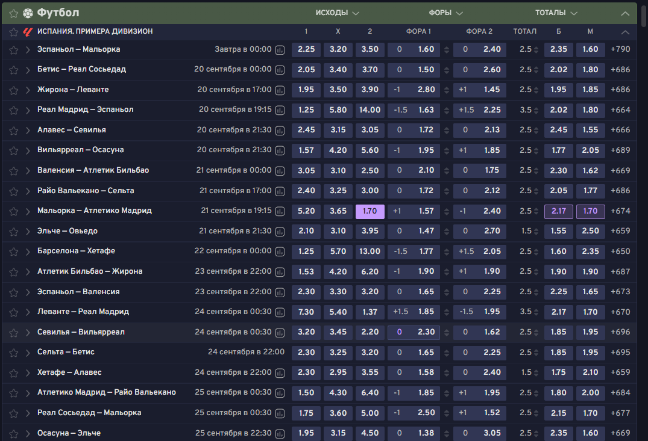Star the Сельта – Бетис match
The width and height of the screenshot is (648, 441).
point(14,353)
